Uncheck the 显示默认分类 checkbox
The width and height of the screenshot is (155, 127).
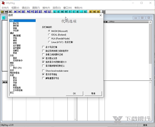(43, 58)
